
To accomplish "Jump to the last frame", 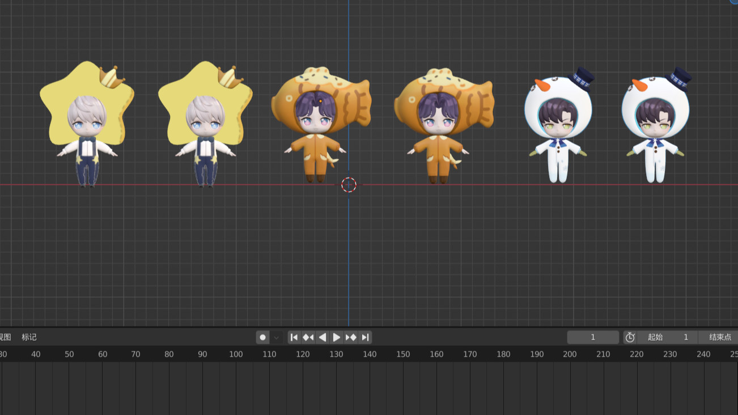I will pos(366,337).
